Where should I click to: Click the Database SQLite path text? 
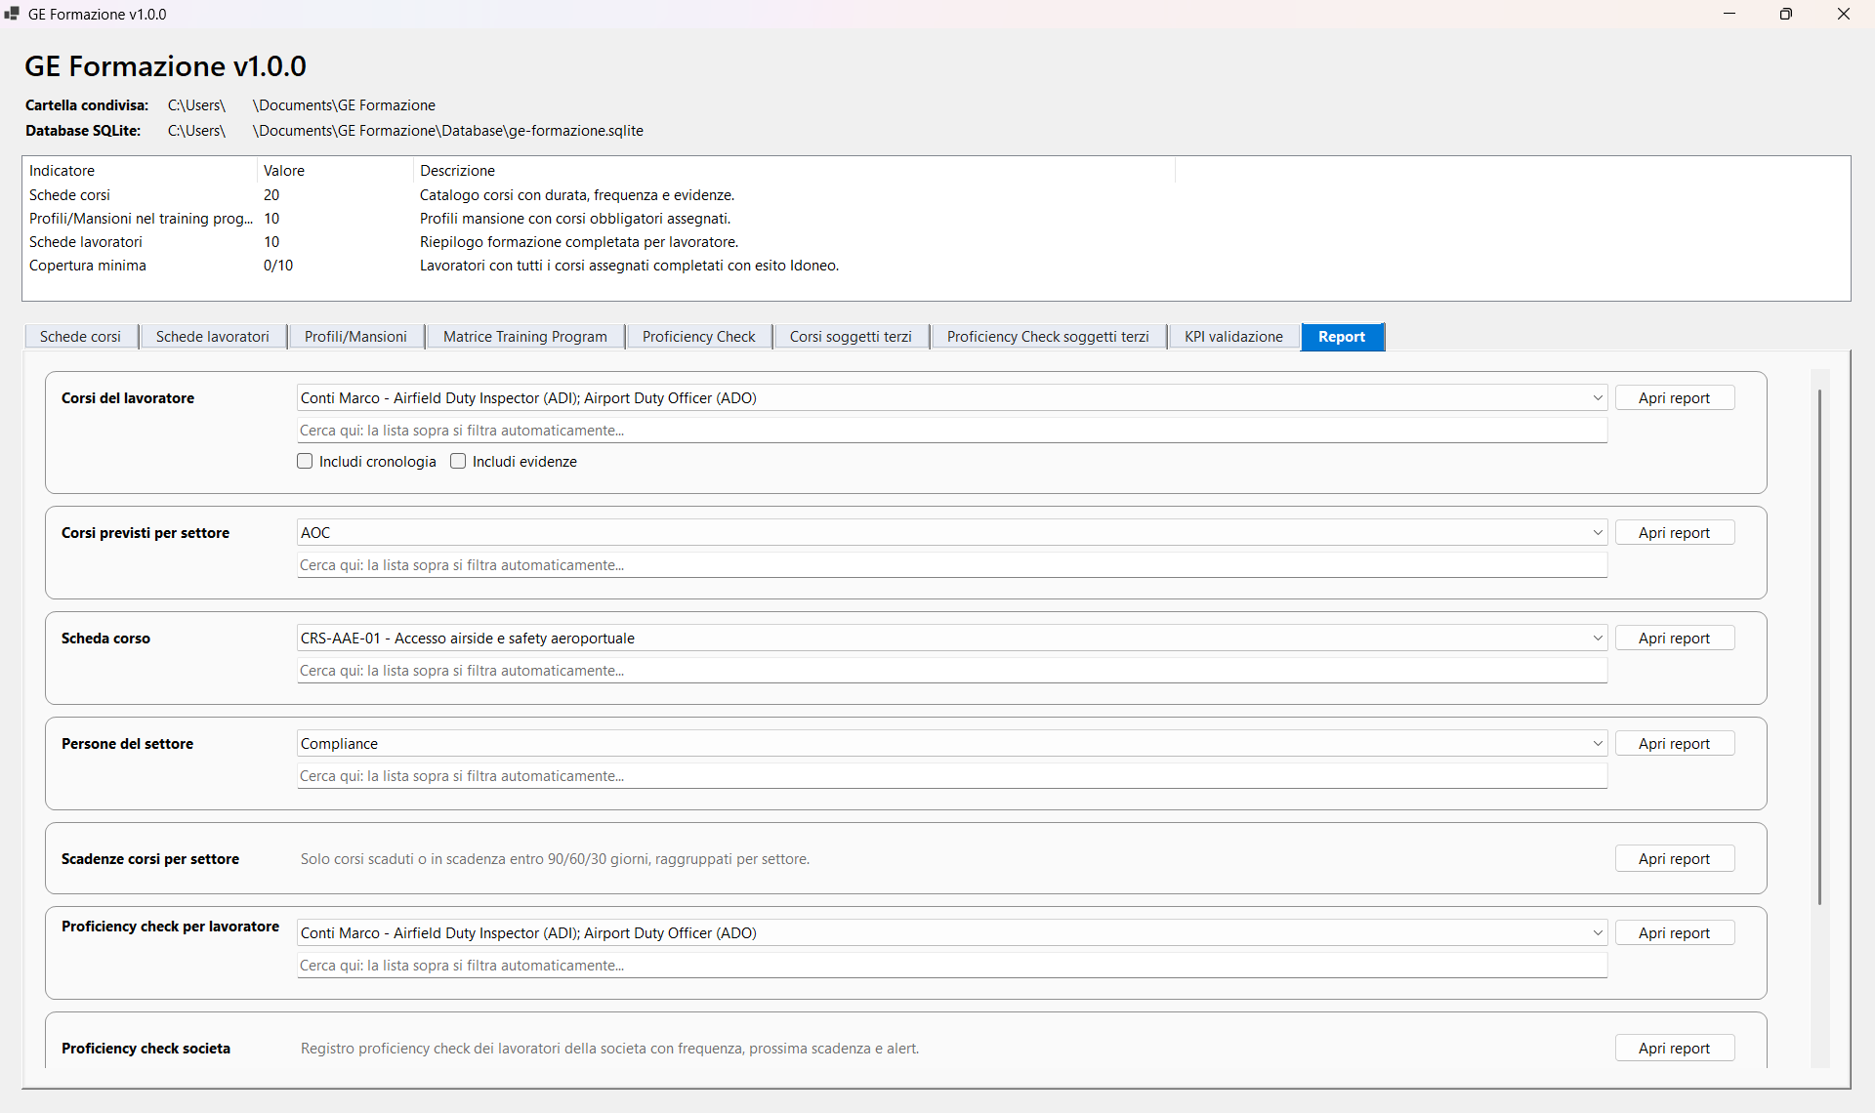(405, 131)
